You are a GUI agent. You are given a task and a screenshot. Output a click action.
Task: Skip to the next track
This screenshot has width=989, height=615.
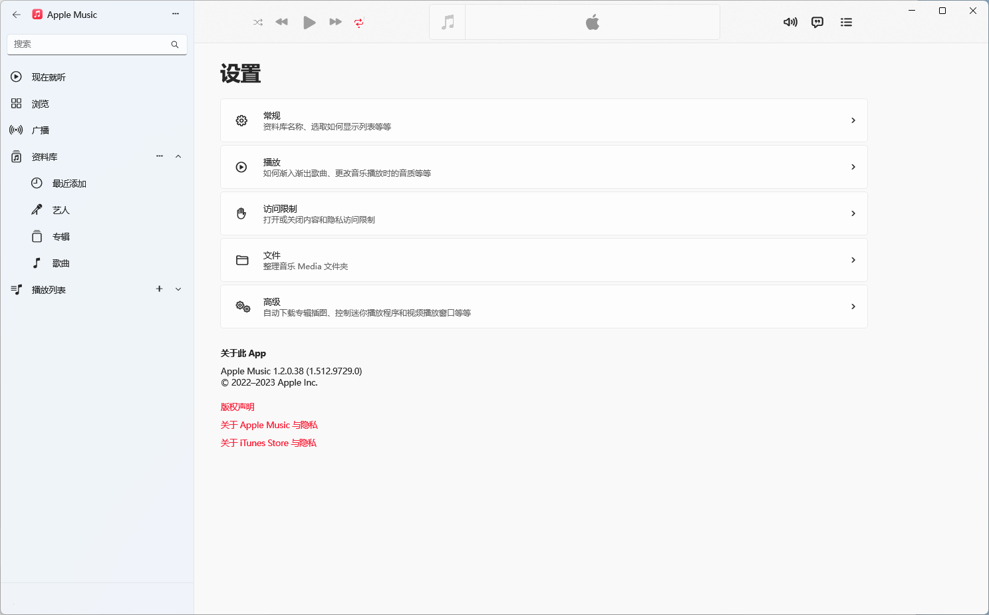pyautogui.click(x=335, y=22)
